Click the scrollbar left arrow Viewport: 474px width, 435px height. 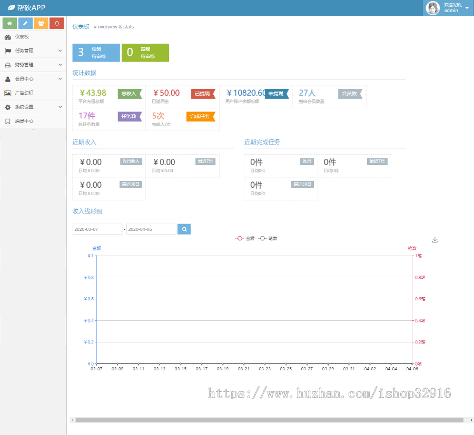(72, 420)
